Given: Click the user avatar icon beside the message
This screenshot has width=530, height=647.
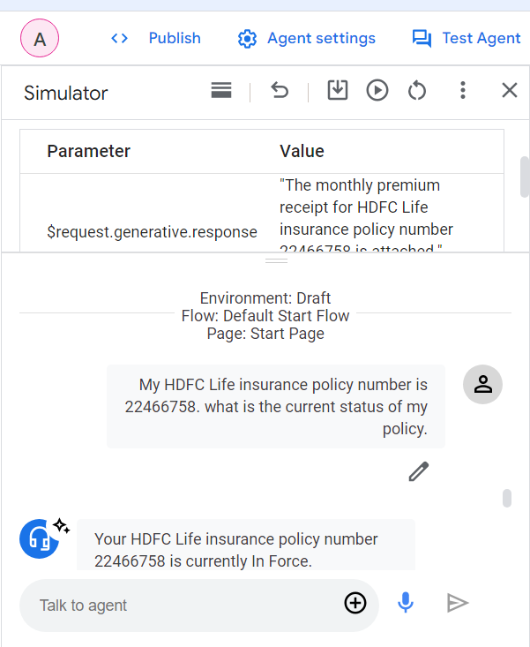Looking at the screenshot, I should point(482,384).
